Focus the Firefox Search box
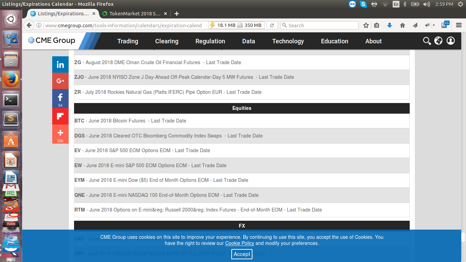 pos(319,25)
